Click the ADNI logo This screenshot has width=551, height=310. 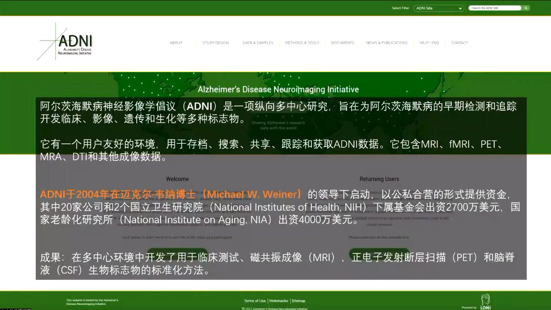[x=65, y=42]
